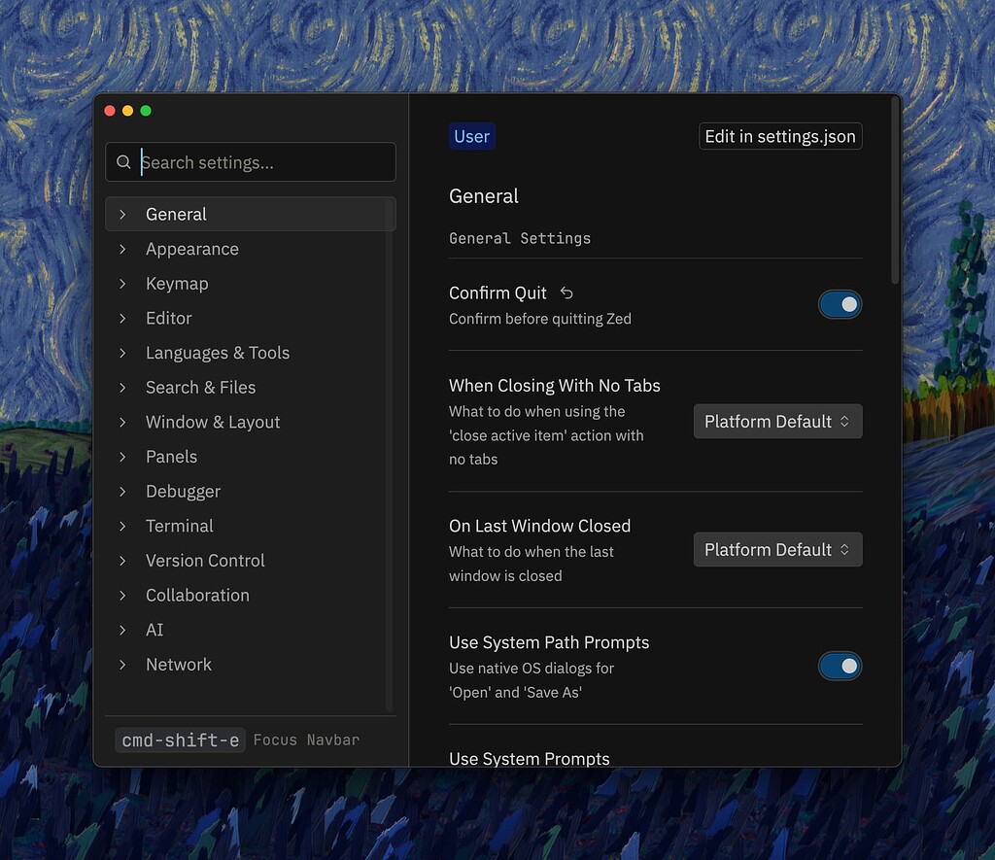The image size is (995, 860).
Task: Click the yellow minimize window button
Action: tap(127, 111)
